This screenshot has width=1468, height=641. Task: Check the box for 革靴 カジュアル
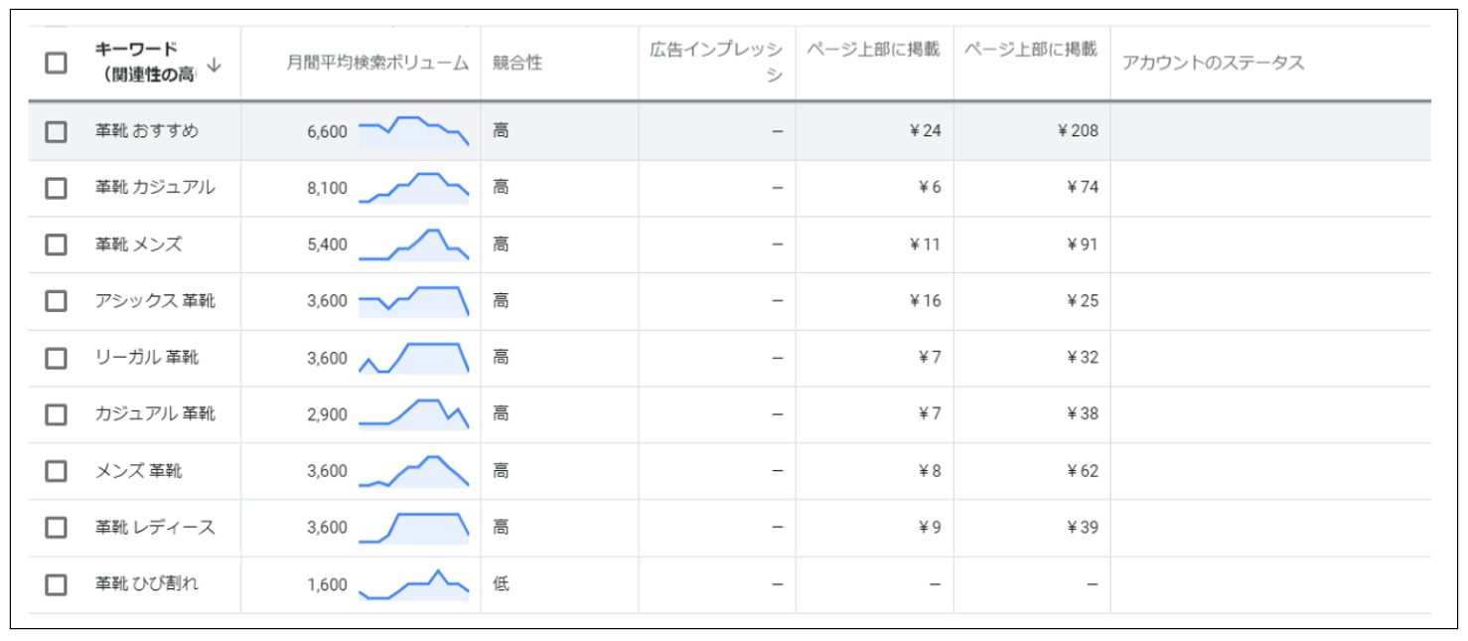coord(57,188)
